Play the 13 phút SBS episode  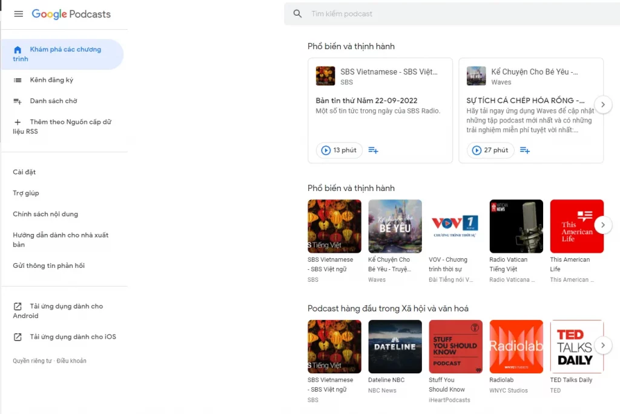(x=339, y=150)
